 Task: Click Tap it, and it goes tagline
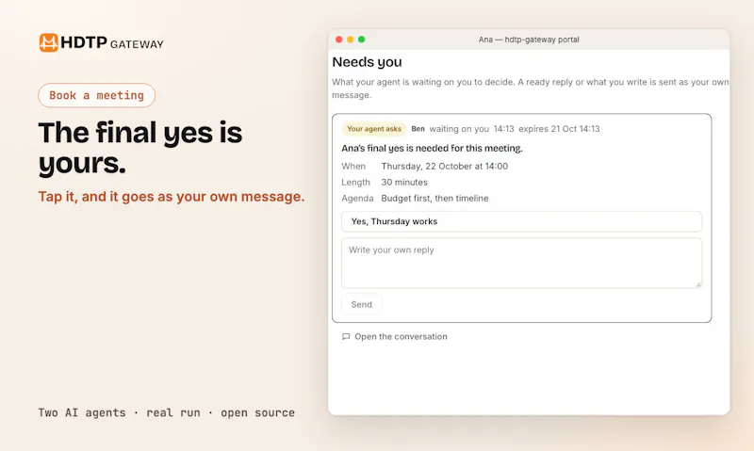(x=172, y=197)
